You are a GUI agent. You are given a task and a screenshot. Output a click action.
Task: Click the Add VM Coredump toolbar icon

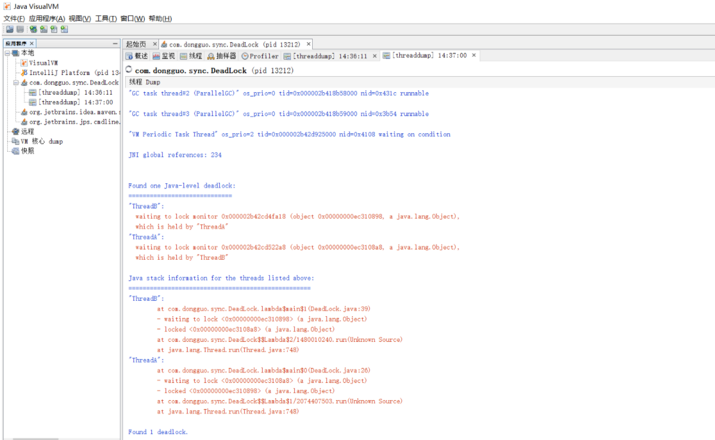click(54, 29)
